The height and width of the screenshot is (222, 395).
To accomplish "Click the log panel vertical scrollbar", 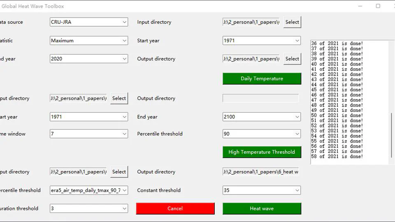I will click(391, 136).
